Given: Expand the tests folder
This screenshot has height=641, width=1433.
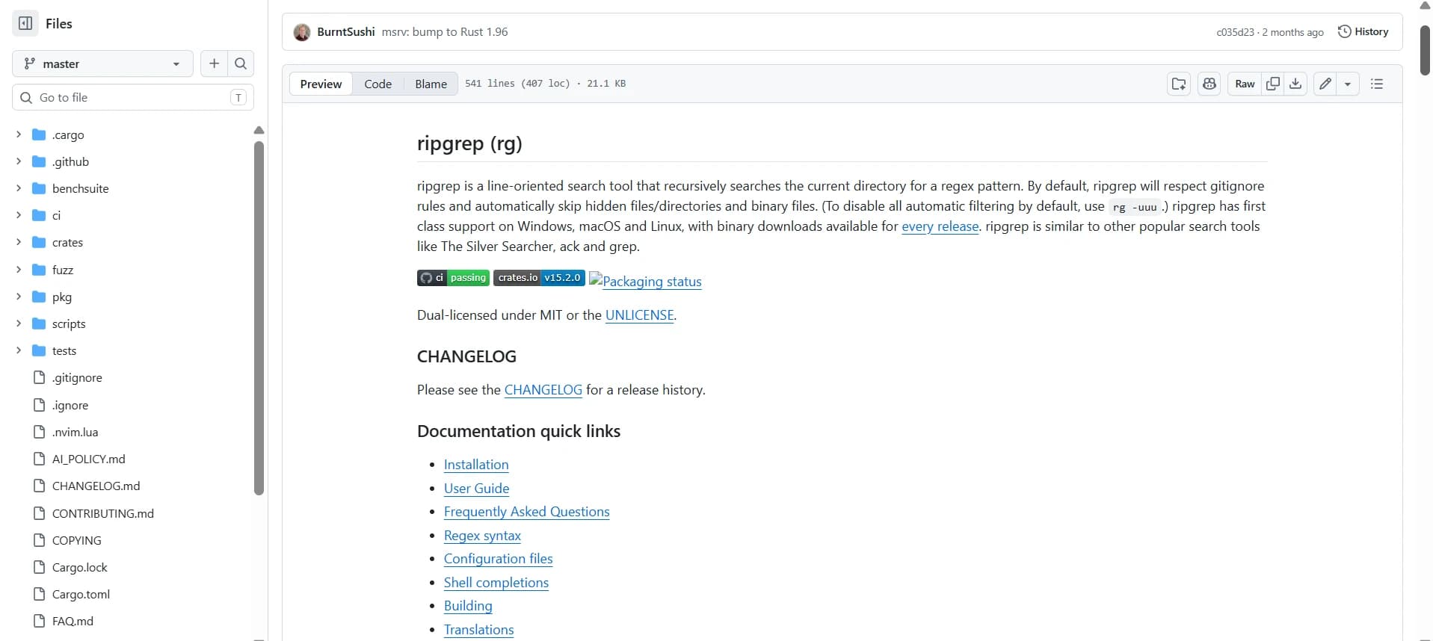Looking at the screenshot, I should [19, 350].
